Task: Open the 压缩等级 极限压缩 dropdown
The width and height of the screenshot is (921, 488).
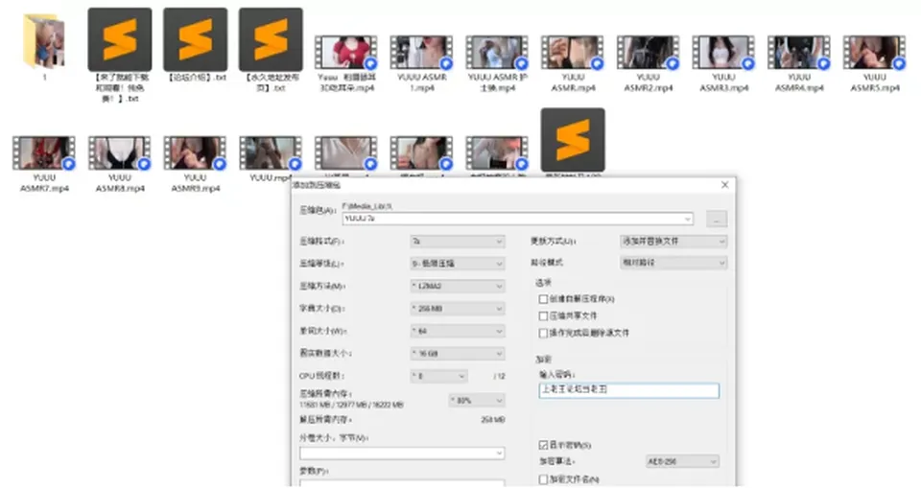Action: click(x=457, y=264)
